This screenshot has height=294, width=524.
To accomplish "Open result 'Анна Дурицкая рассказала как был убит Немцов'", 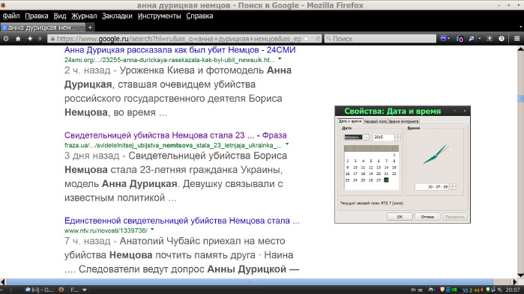I will pyautogui.click(x=180, y=50).
